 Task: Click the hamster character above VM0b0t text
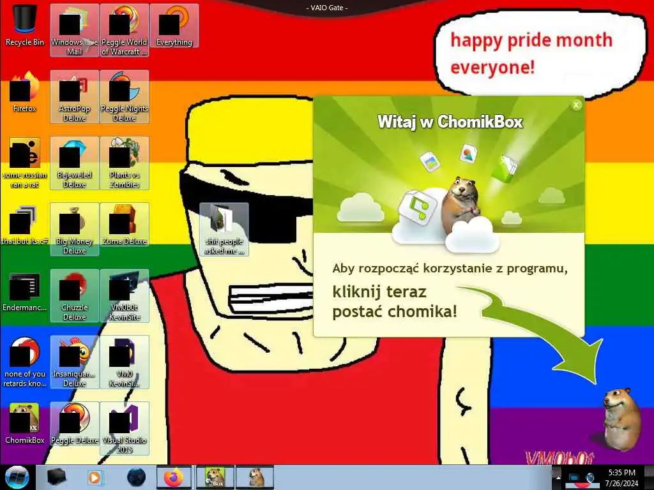click(x=621, y=419)
